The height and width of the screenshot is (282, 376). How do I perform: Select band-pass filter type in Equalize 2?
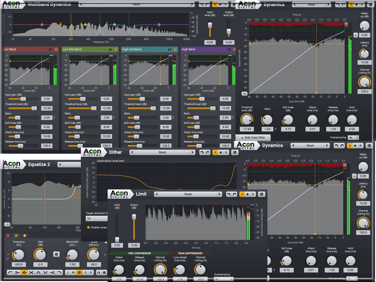(39, 273)
